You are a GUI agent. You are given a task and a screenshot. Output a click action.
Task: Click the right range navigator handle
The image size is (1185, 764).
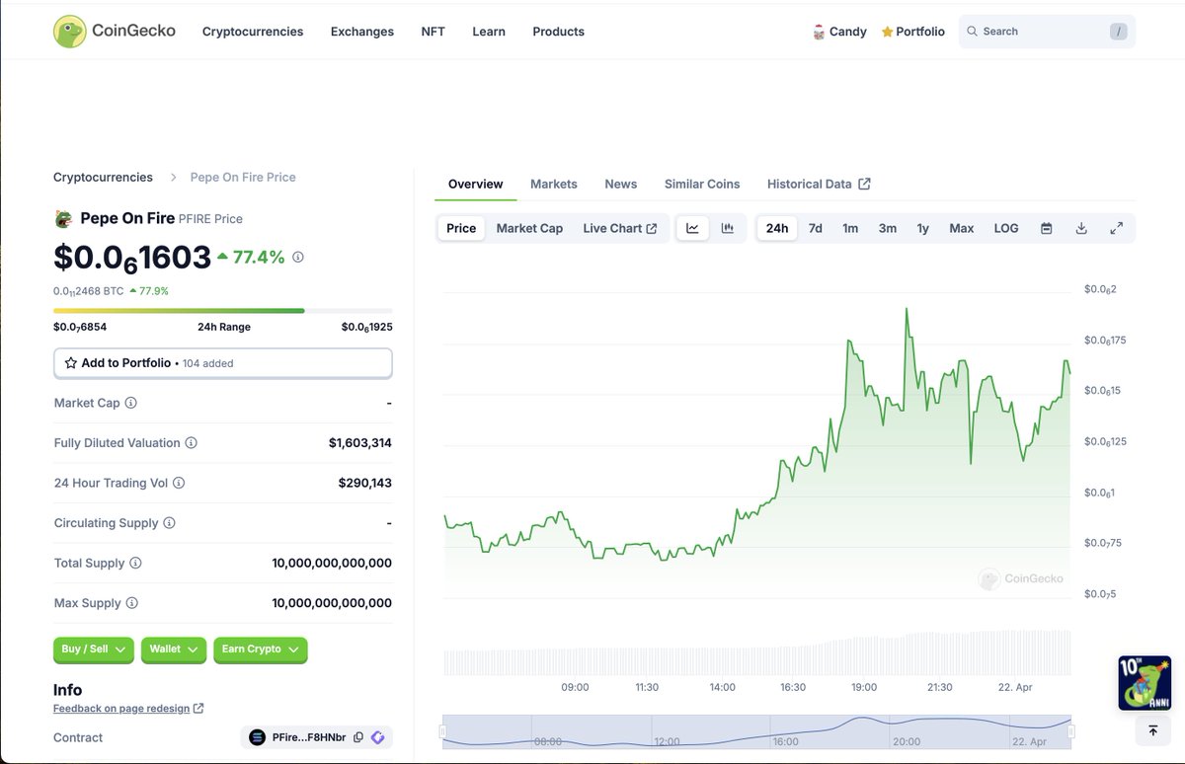[1071, 731]
